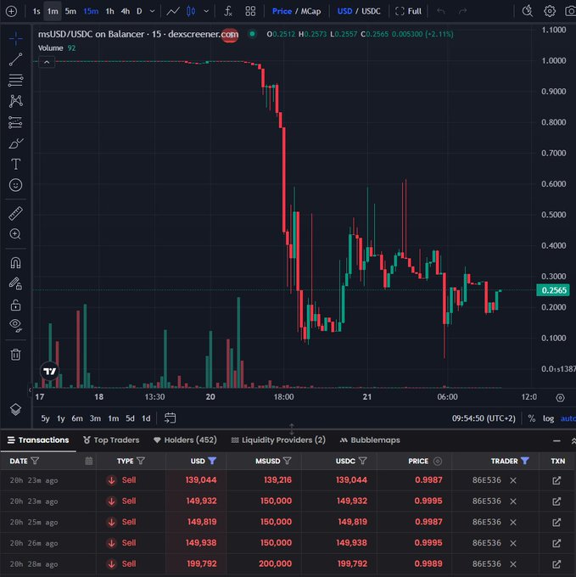Click the add symbol plus icon
Image resolution: width=576 pixels, height=577 pixels.
pyautogui.click(x=11, y=11)
